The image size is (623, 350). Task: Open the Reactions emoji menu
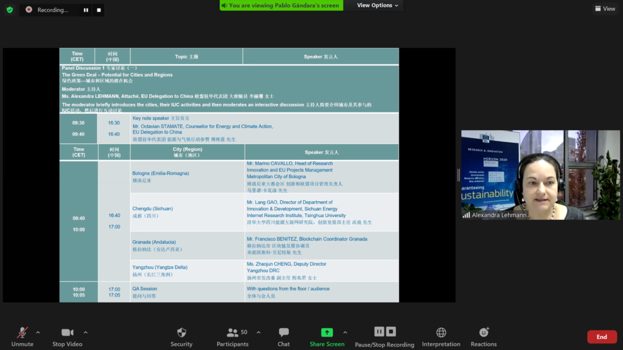[484, 335]
